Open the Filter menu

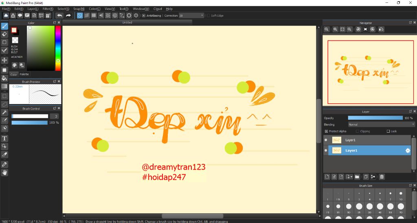(48, 9)
